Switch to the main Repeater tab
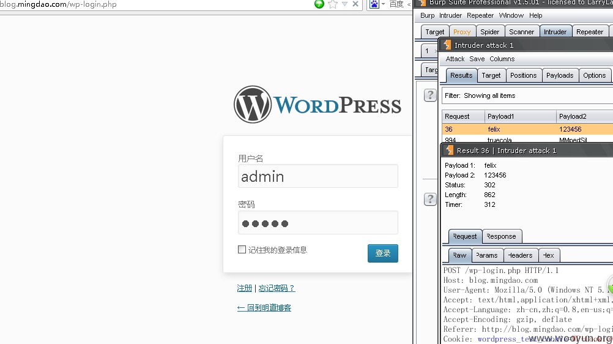The height and width of the screenshot is (344, 613). 590,32
